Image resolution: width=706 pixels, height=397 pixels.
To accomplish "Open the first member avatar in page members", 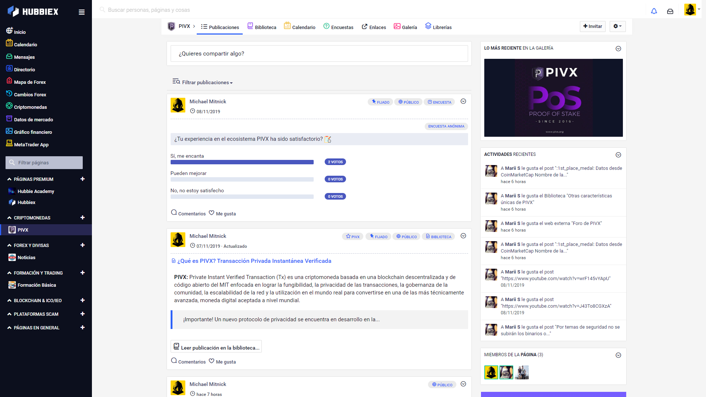I will click(x=491, y=372).
